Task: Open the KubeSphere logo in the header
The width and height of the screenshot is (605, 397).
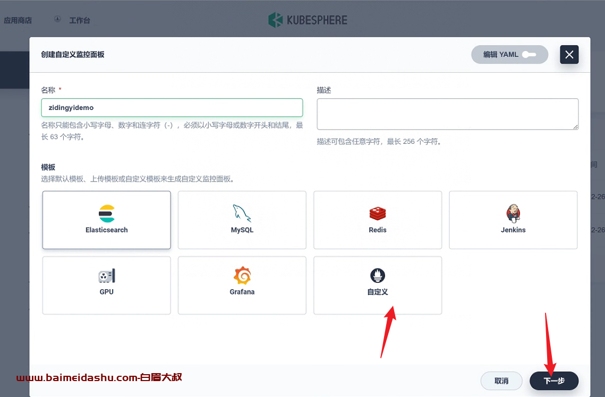Action: pos(308,20)
